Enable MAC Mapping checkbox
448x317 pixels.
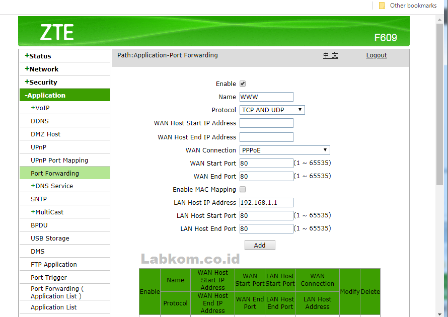[243, 189]
